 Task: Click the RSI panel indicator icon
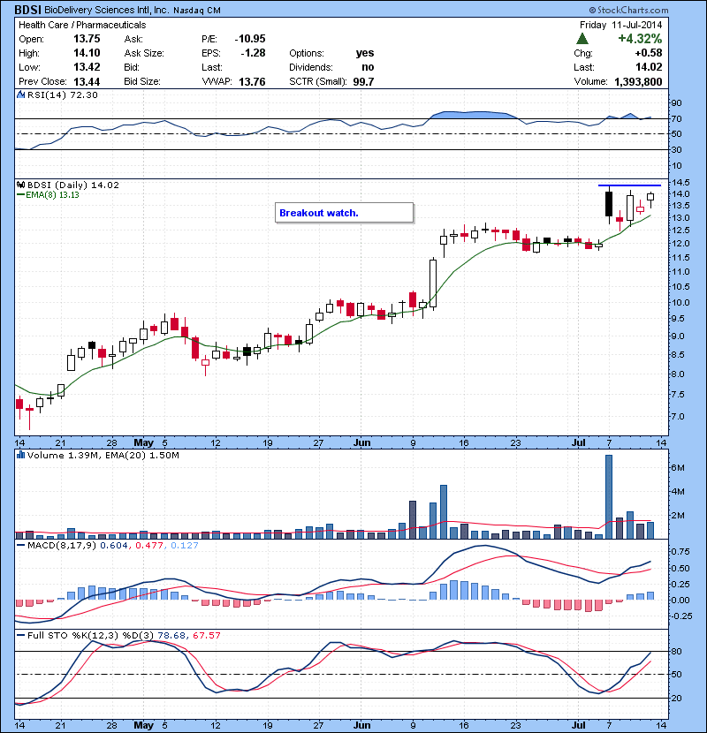coord(20,94)
